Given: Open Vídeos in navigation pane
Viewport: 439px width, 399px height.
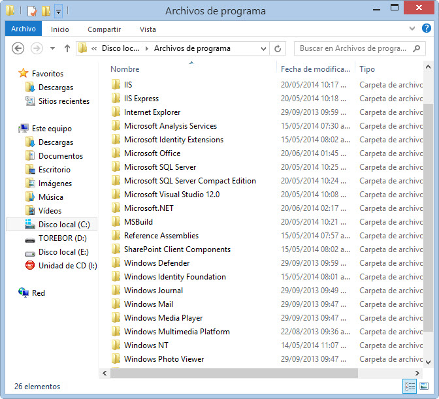Looking at the screenshot, I should 50,211.
